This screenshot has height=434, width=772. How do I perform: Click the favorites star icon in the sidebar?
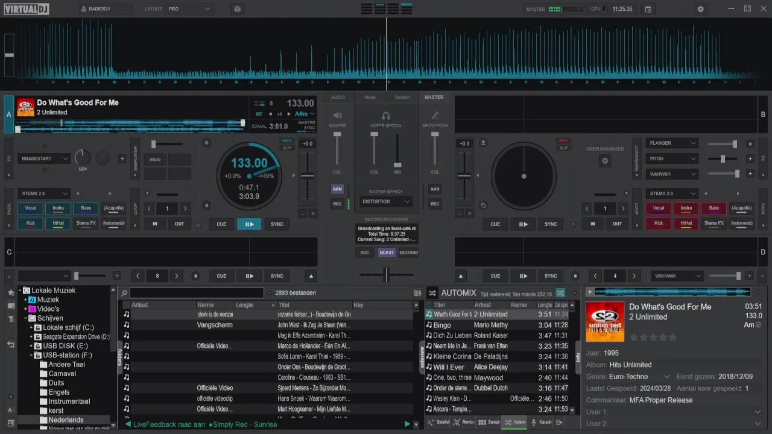(x=10, y=293)
